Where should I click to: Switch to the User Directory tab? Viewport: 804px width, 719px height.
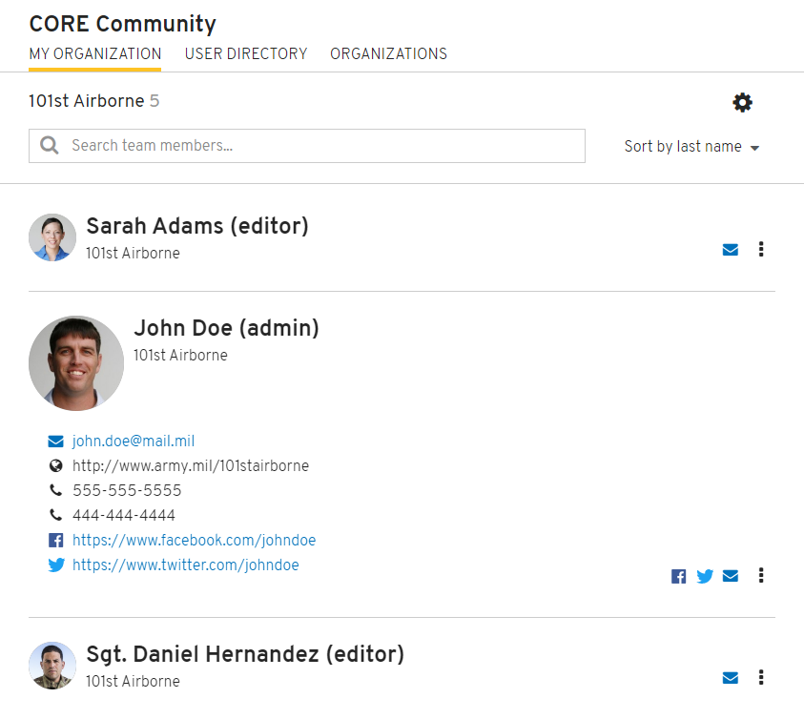click(246, 53)
